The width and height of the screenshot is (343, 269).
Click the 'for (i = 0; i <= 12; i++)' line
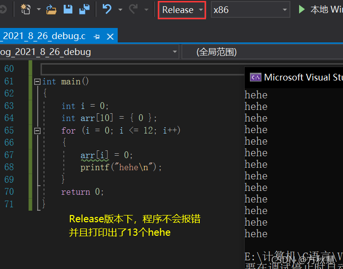tap(121, 131)
